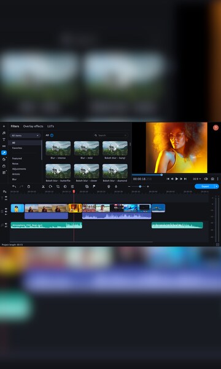Add a new track icon
This screenshot has width=221, height=369.
(5, 191)
